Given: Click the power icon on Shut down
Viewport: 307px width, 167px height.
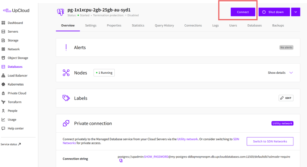Looking at the screenshot, I should click(x=264, y=12).
